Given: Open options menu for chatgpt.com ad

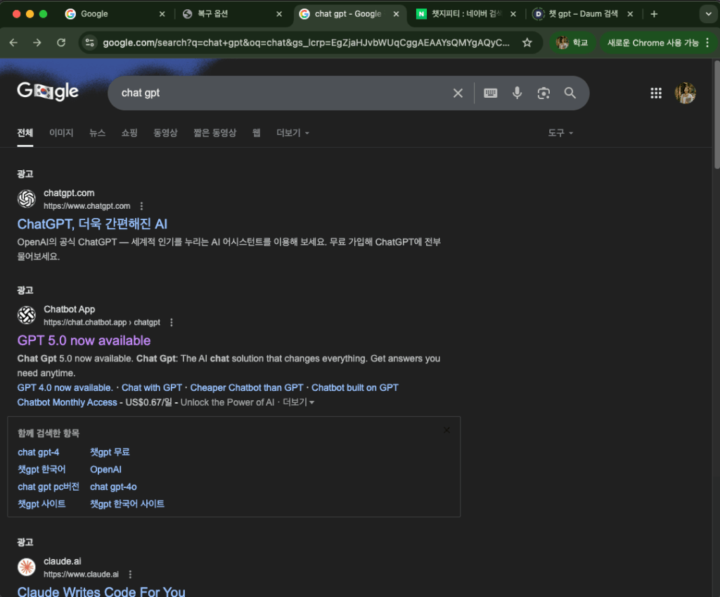Looking at the screenshot, I should coord(141,206).
